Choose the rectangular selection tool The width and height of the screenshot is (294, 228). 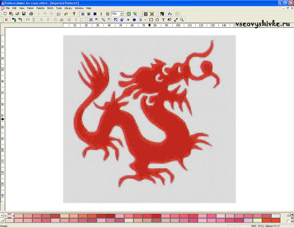coord(151,20)
